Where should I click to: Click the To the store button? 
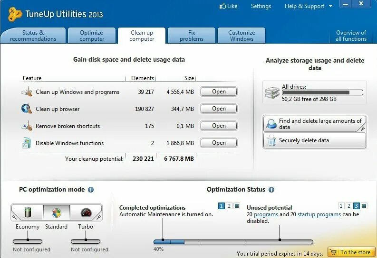point(351,252)
